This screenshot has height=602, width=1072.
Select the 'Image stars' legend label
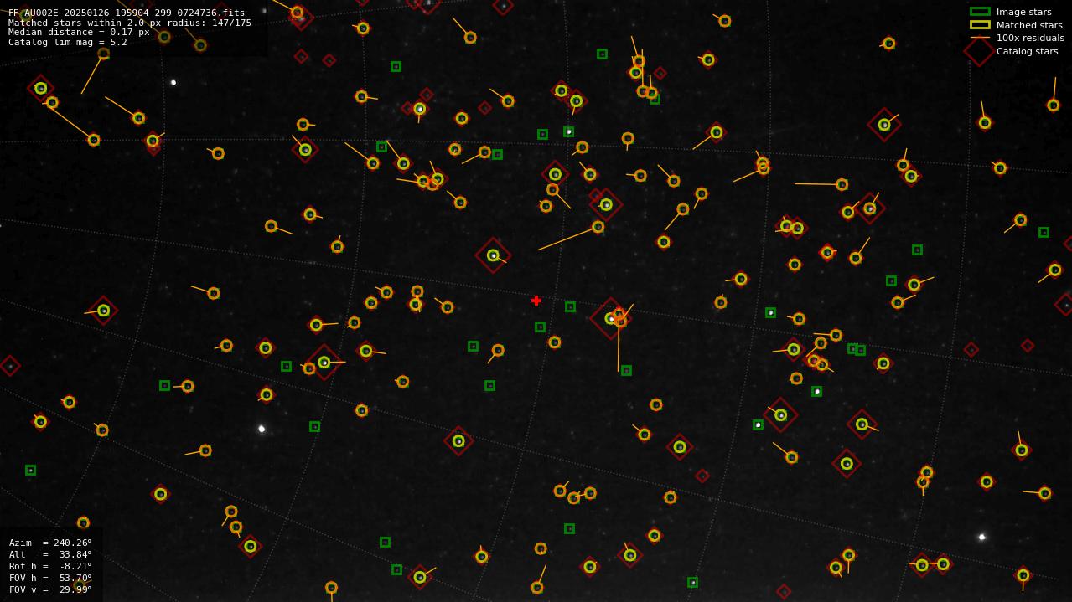click(1023, 12)
